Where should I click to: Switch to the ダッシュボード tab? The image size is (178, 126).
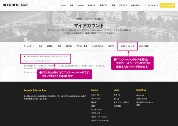tap(29, 46)
